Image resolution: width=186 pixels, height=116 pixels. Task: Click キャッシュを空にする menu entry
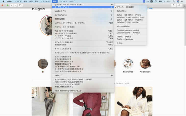pyautogui.click(x=63, y=49)
